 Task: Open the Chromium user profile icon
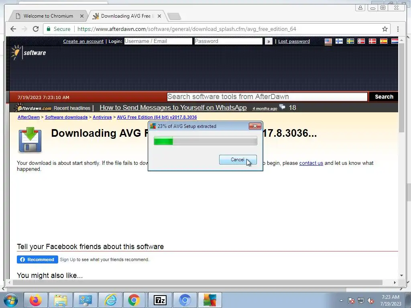360,8
